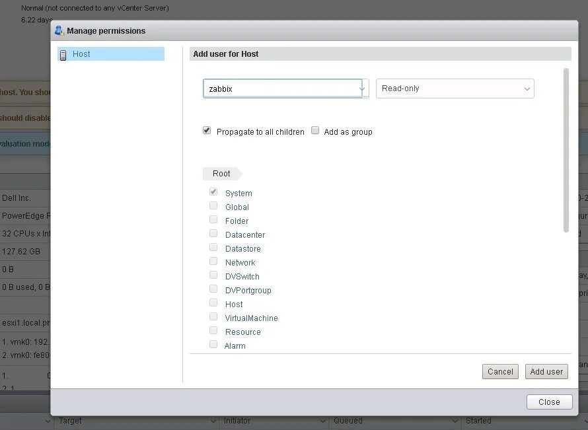Click the Manage permissions dialog icon
Image resolution: width=588 pixels, height=430 pixels.
pyautogui.click(x=57, y=30)
